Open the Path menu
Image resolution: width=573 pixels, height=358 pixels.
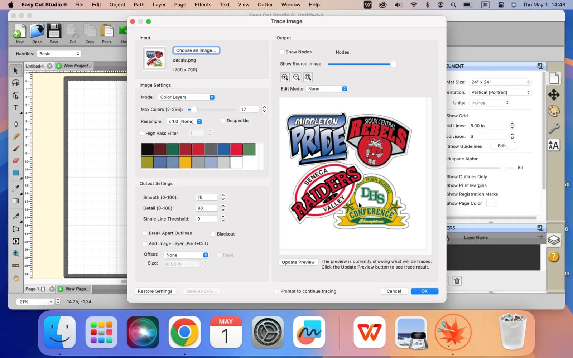[139, 5]
